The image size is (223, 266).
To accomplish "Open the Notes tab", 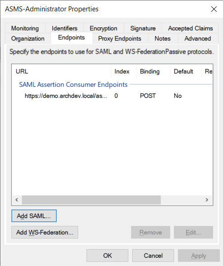I will [163, 39].
